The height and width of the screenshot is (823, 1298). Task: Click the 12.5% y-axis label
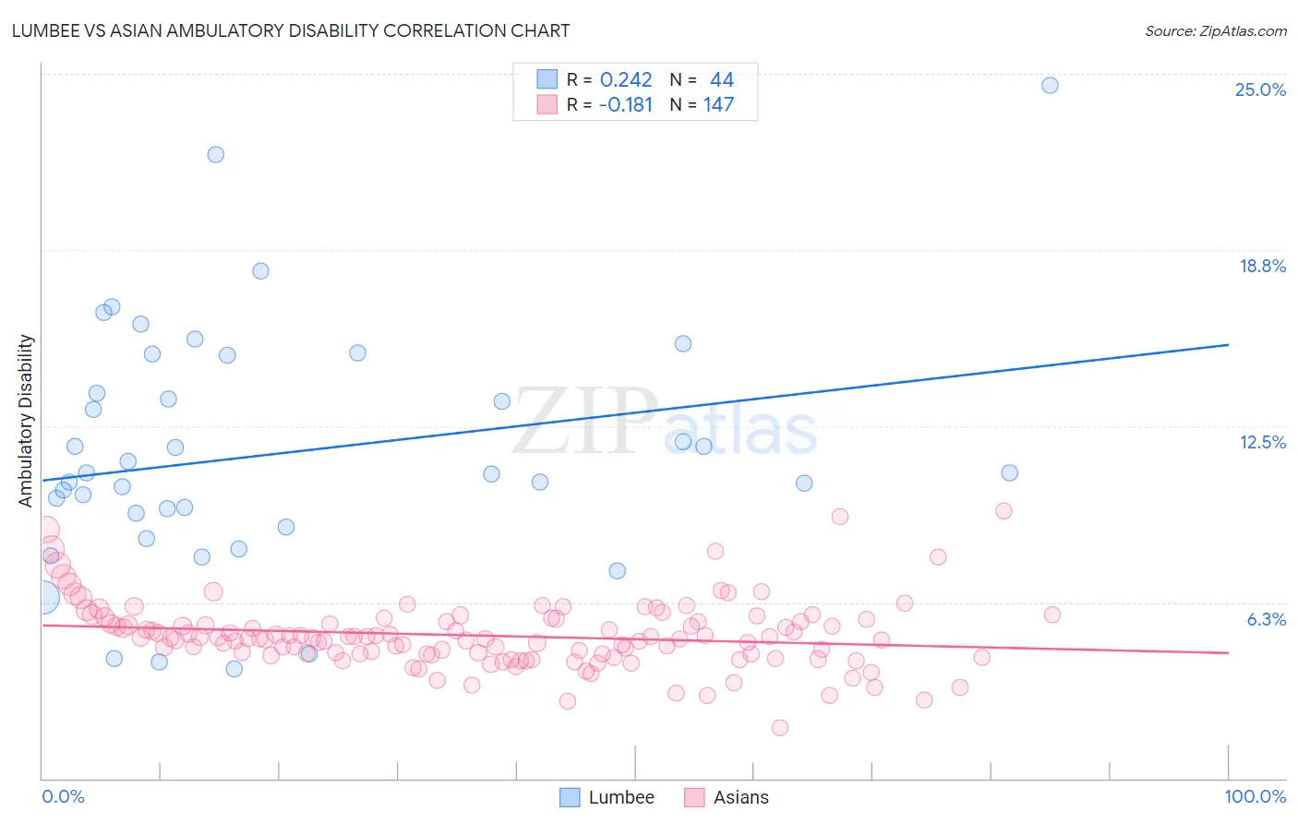(1262, 442)
